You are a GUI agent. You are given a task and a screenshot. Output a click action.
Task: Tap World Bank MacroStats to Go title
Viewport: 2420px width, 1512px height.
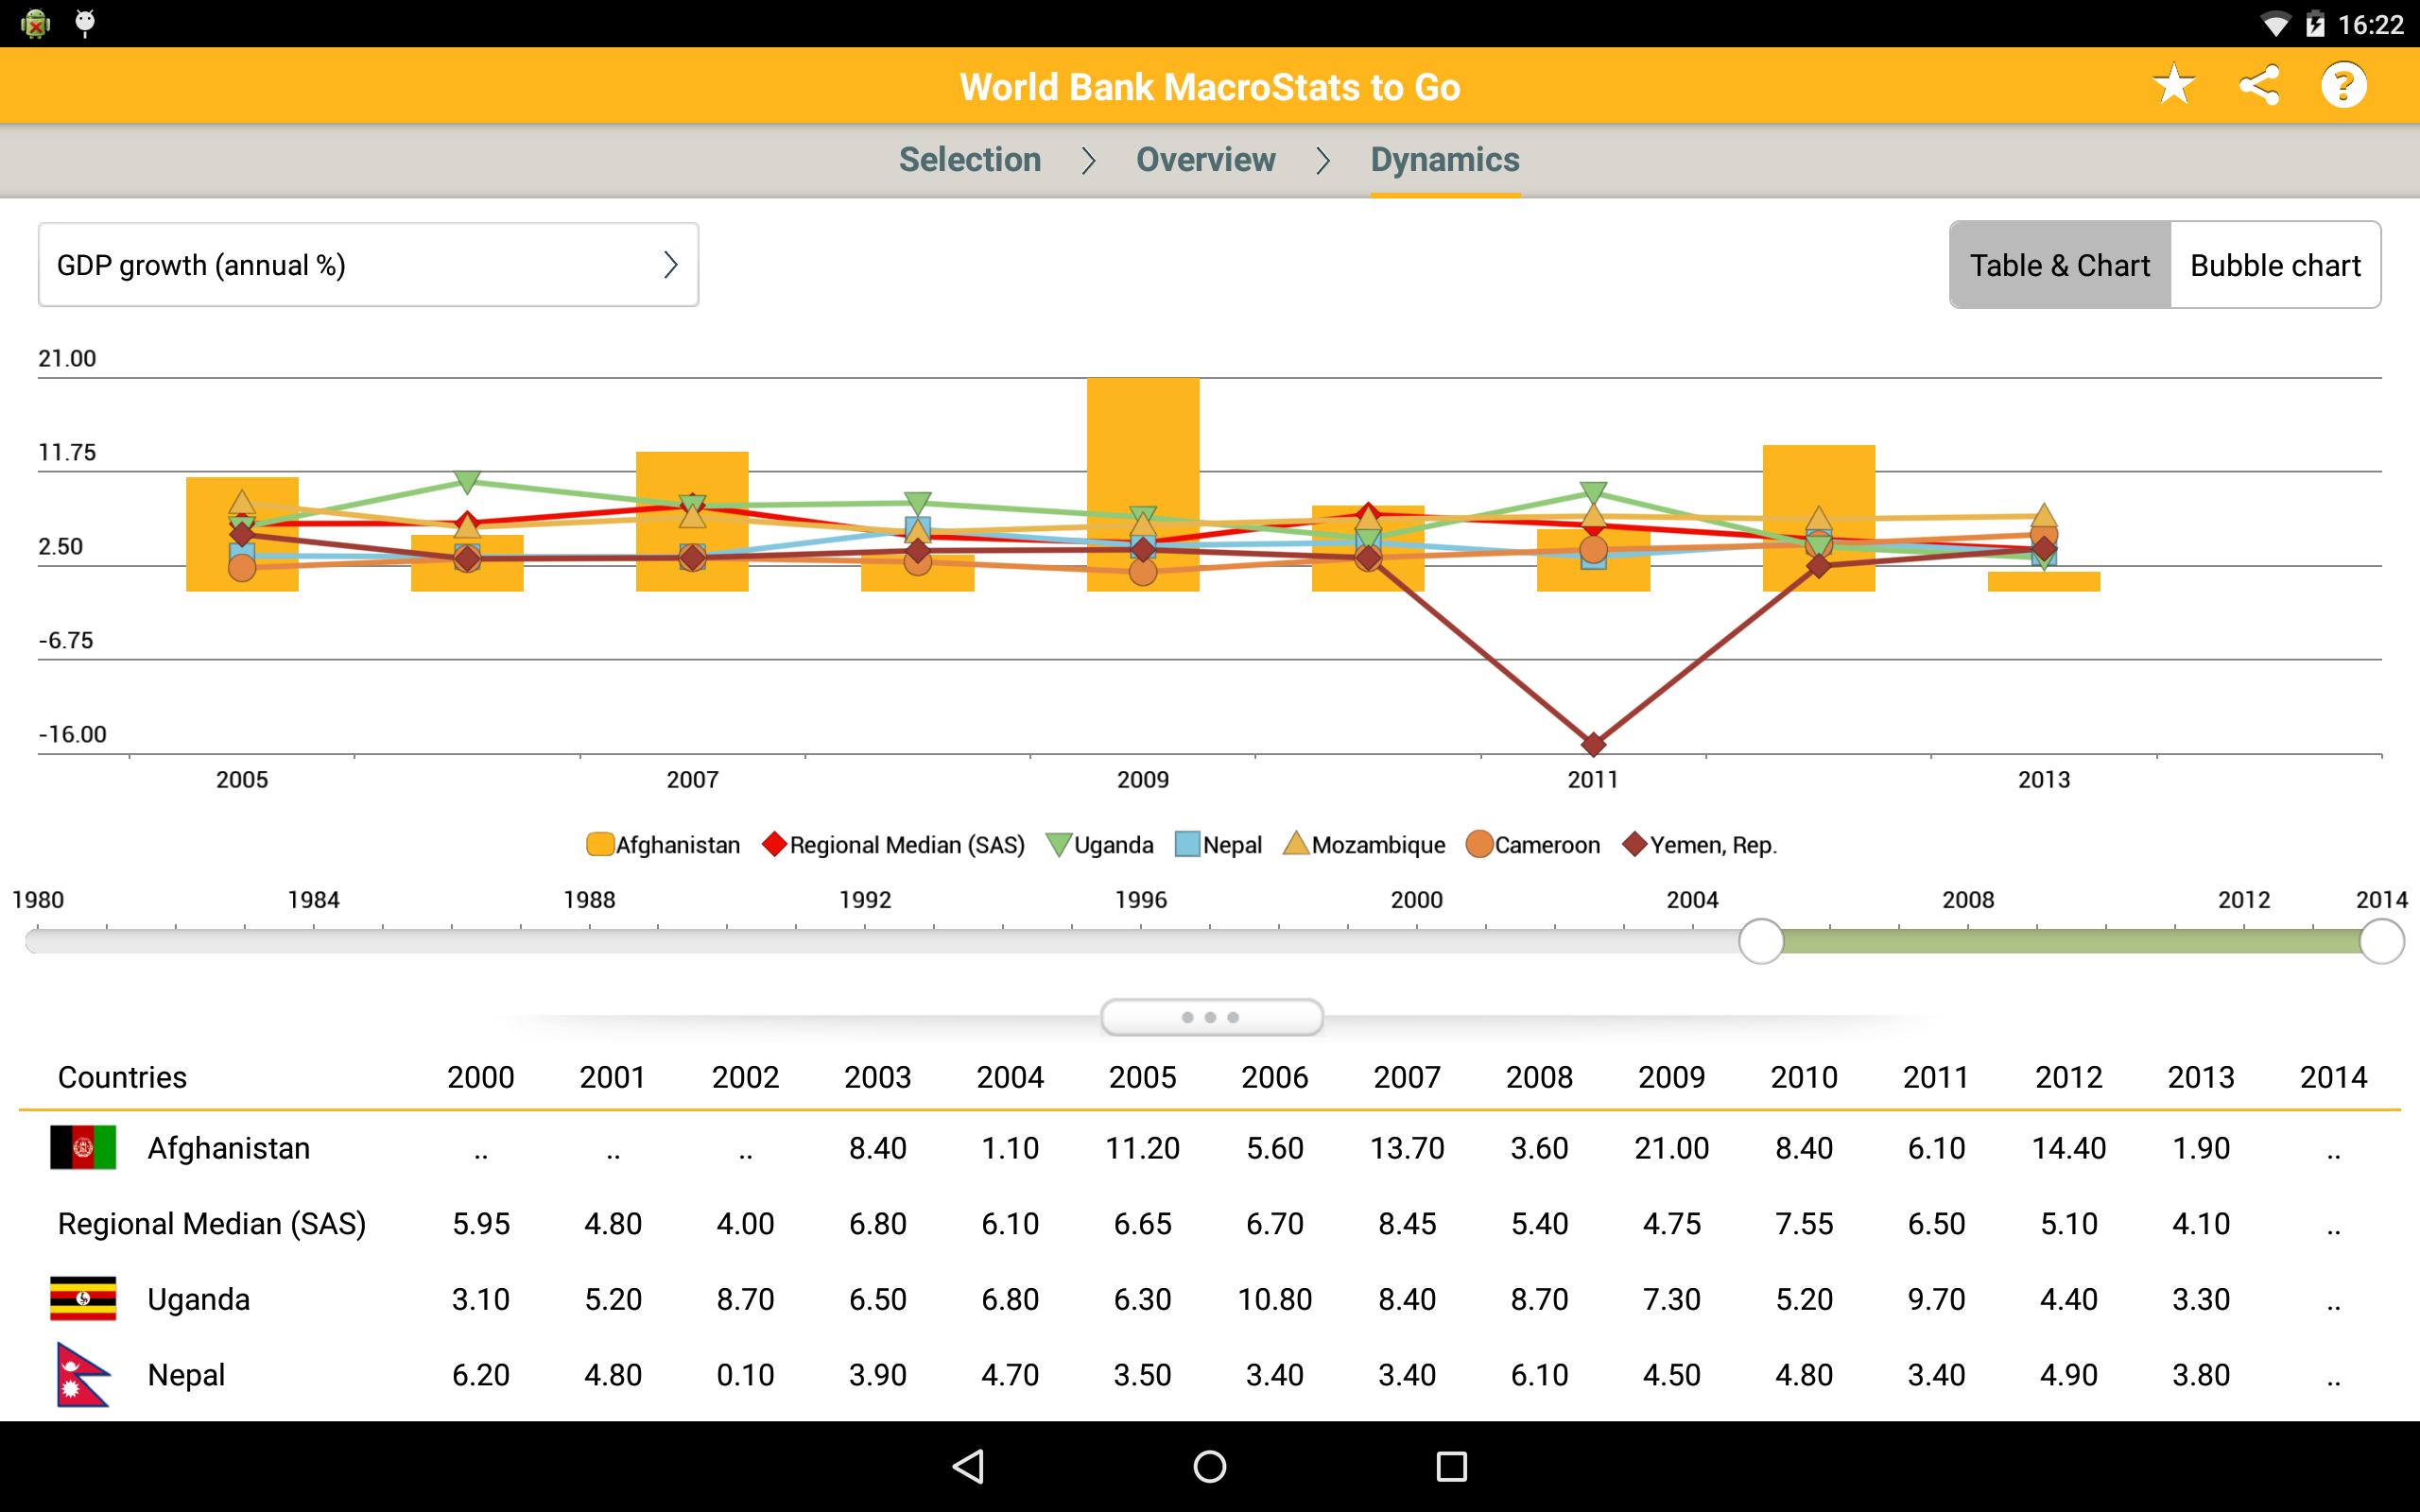[x=1210, y=87]
